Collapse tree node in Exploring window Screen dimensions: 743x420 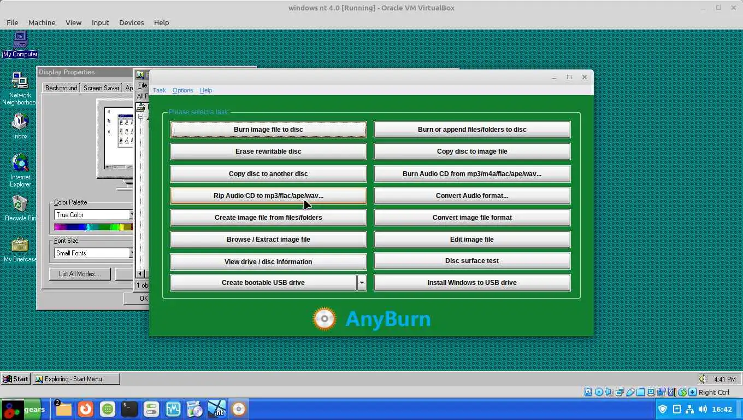click(x=140, y=116)
